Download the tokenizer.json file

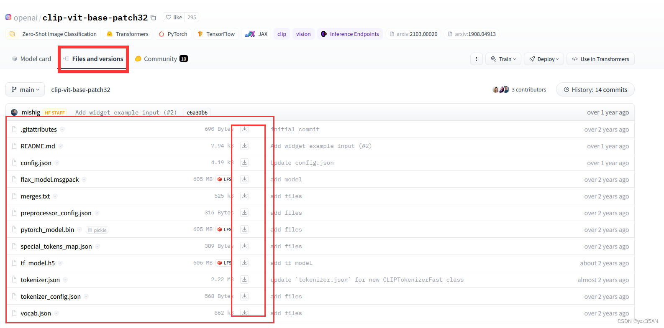pyautogui.click(x=244, y=280)
